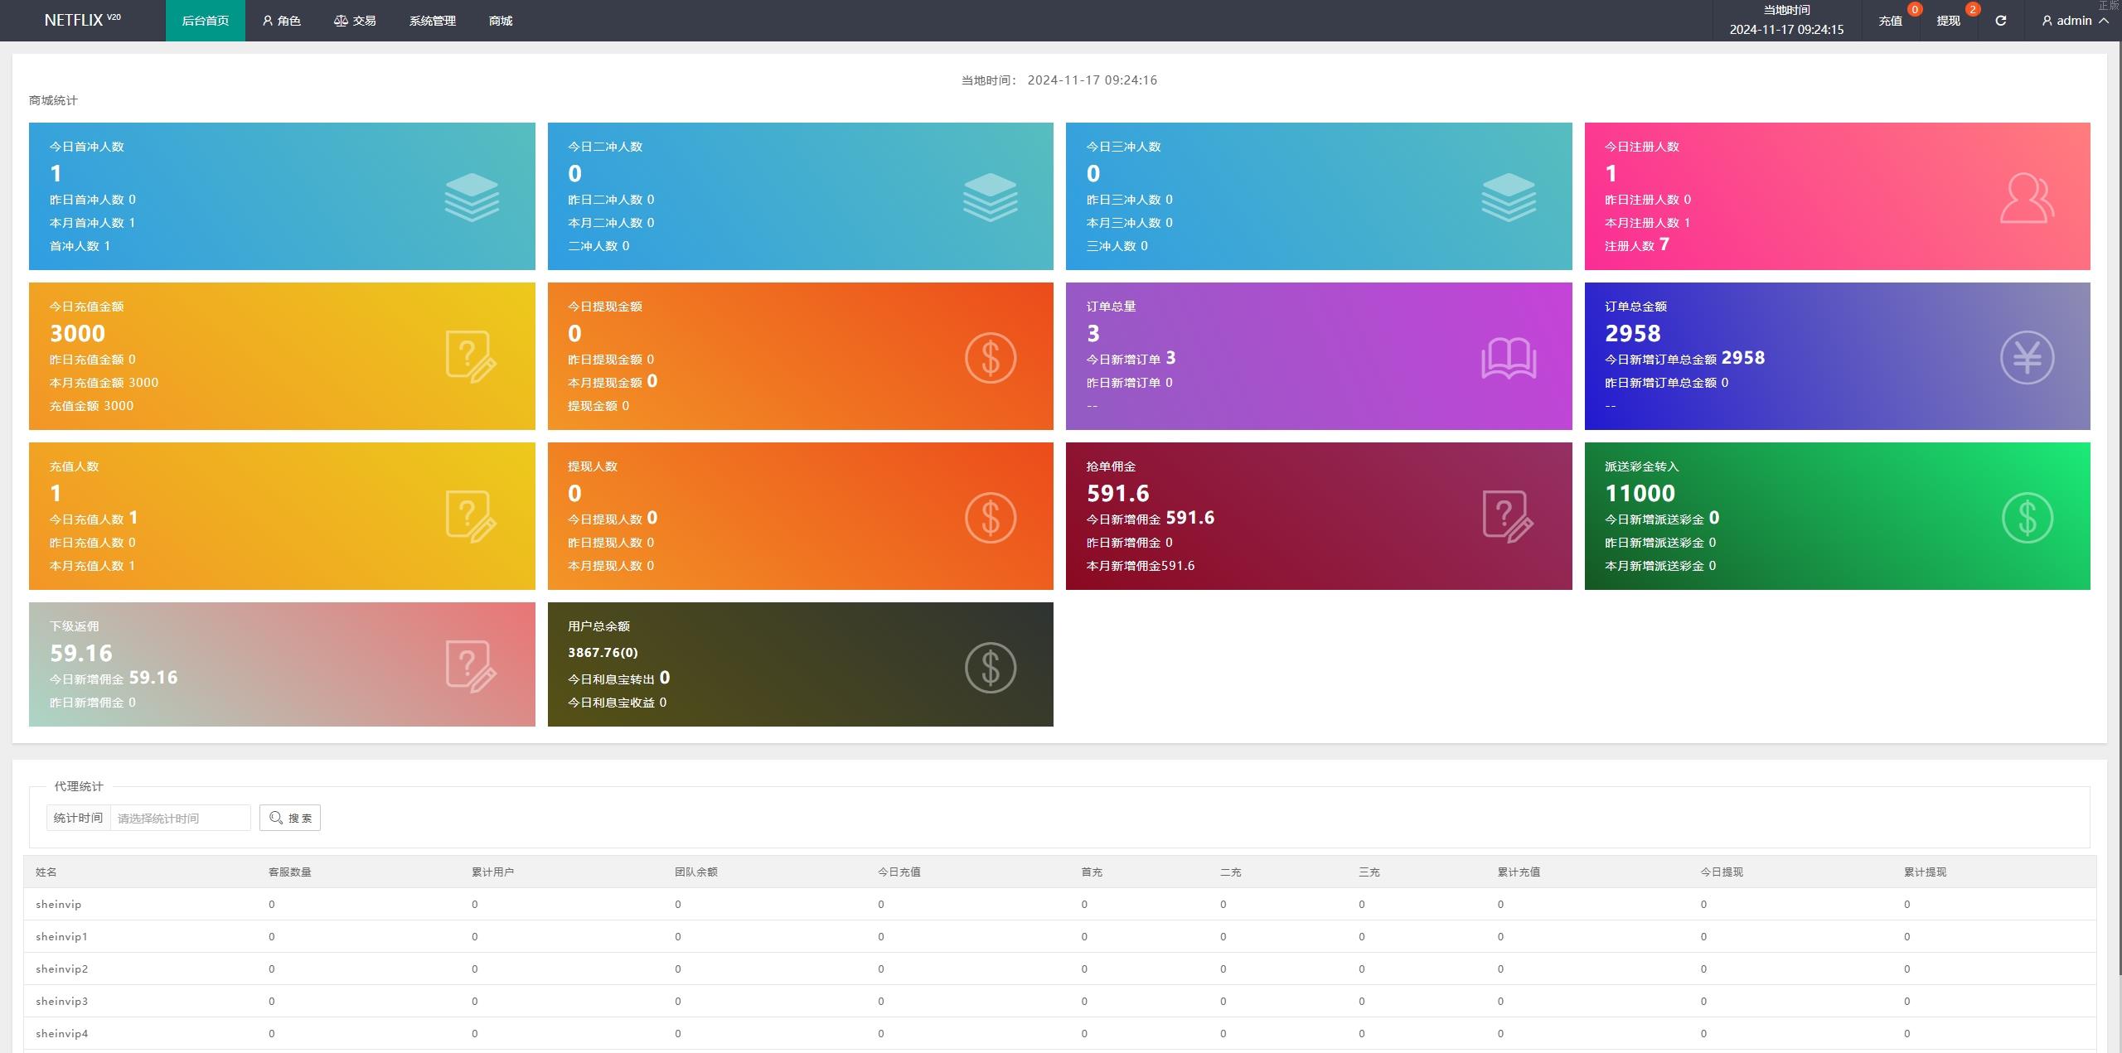Open 提现 notifications with badge 2
Screen dimensions: 2122x1053
coord(1948,21)
